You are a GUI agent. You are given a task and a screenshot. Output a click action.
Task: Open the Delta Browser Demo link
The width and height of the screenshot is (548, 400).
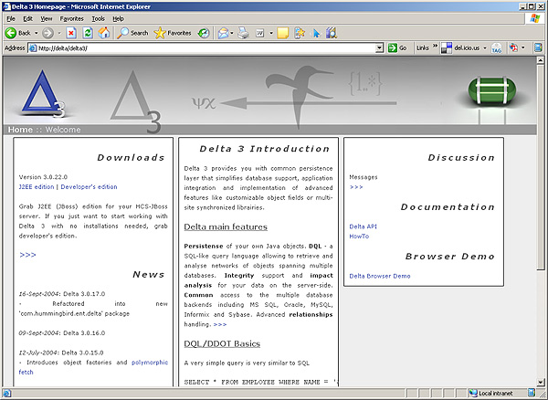(x=380, y=276)
